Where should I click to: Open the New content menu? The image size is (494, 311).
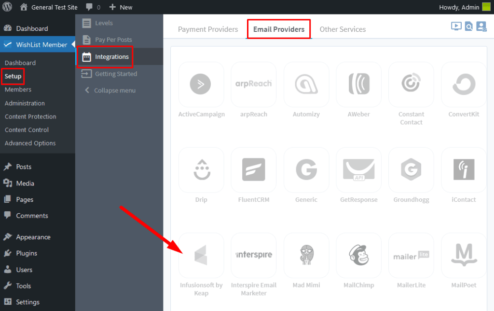pyautogui.click(x=121, y=7)
